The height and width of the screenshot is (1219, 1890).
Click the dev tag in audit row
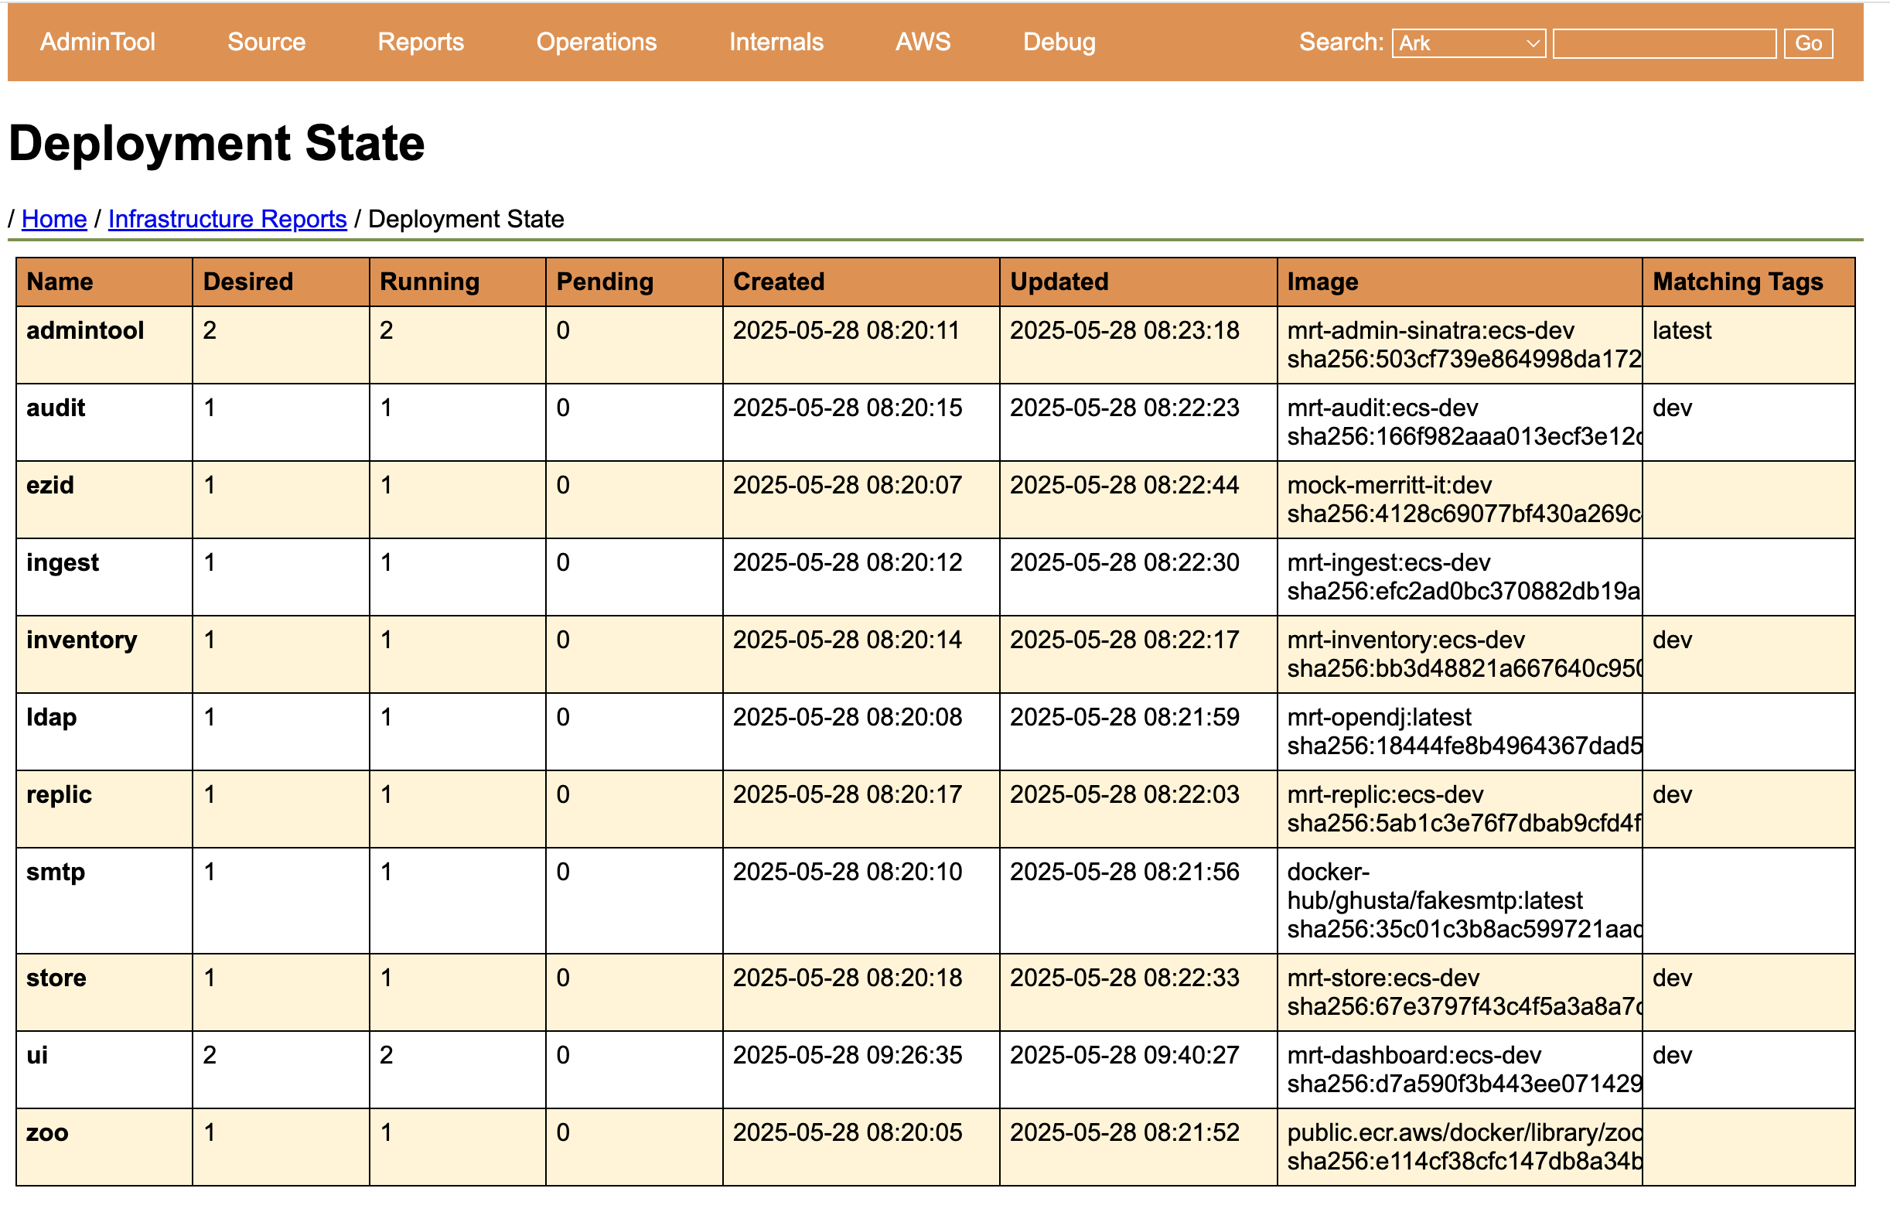point(1672,408)
